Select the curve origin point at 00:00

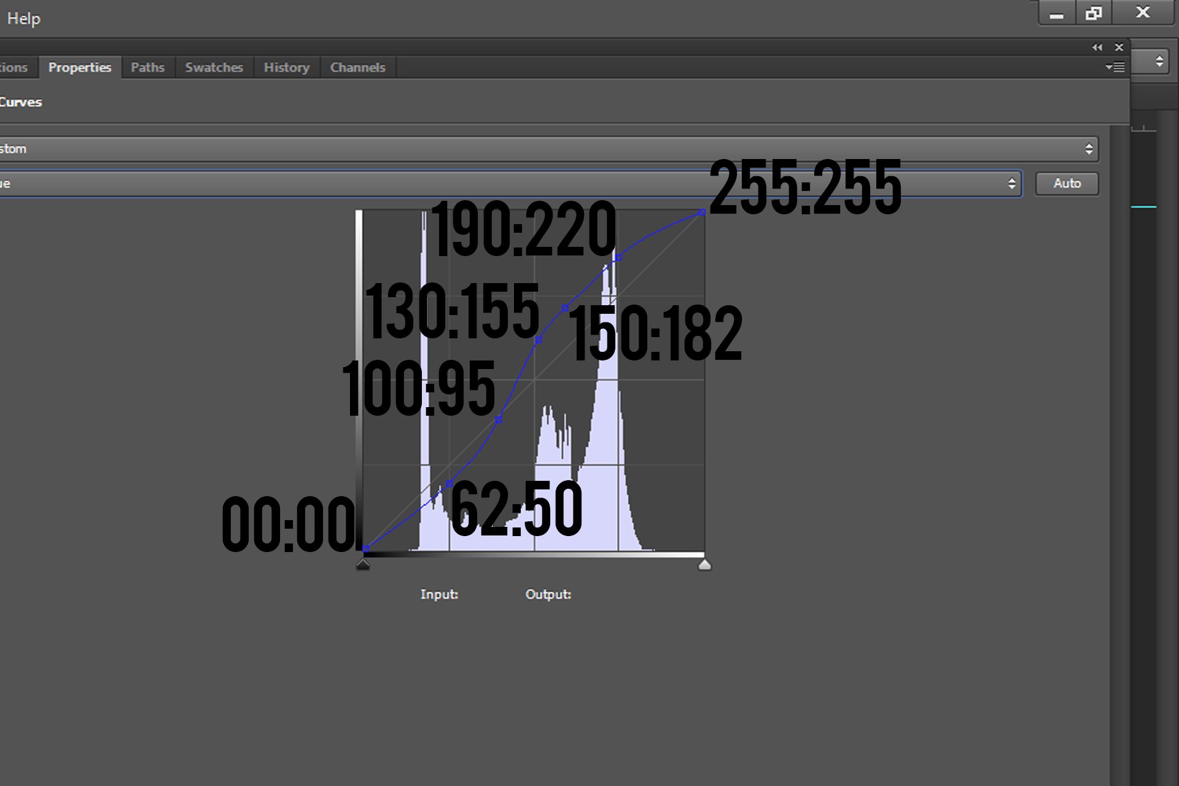tap(366, 548)
